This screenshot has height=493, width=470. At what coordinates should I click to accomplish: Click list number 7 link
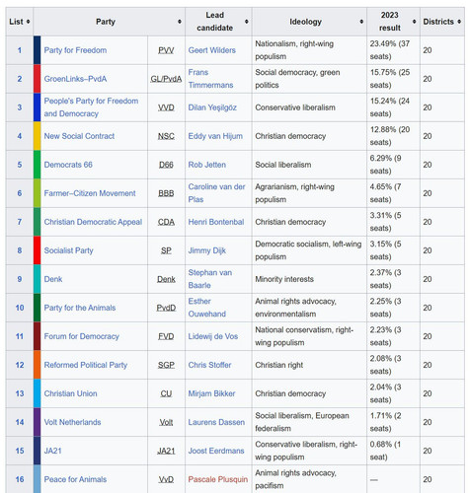click(20, 222)
